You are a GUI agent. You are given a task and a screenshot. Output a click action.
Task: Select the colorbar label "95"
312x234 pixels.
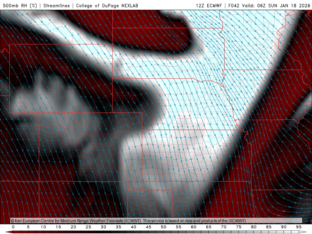click(299, 227)
